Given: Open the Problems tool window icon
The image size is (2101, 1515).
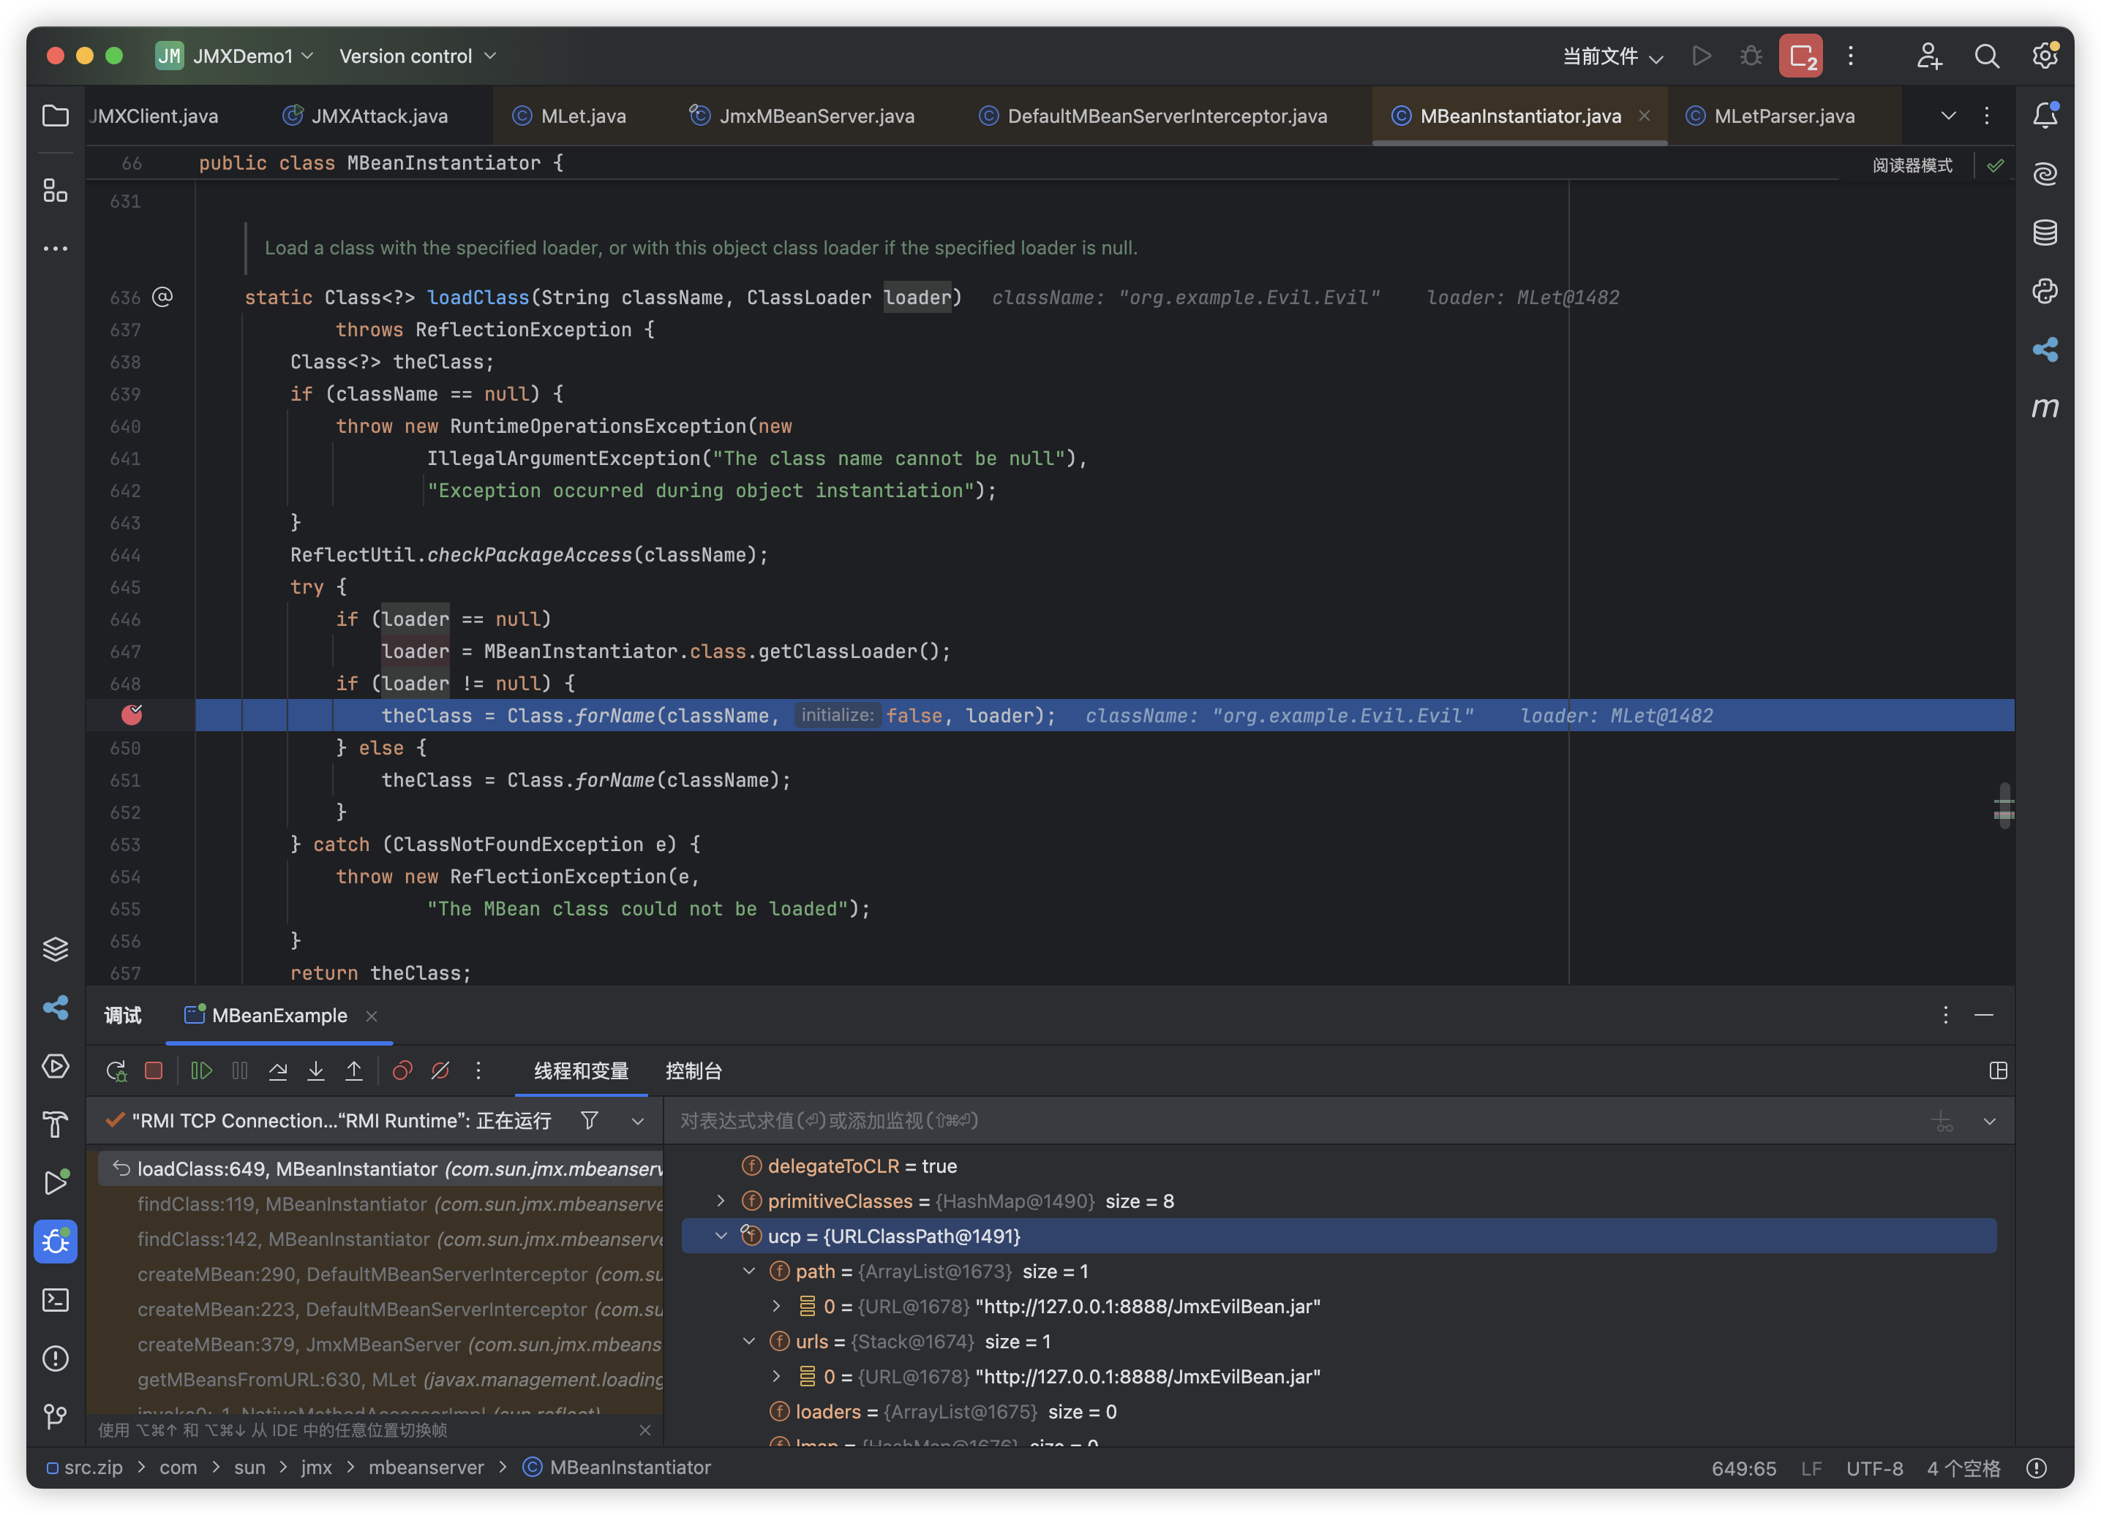Looking at the screenshot, I should tap(56, 1358).
